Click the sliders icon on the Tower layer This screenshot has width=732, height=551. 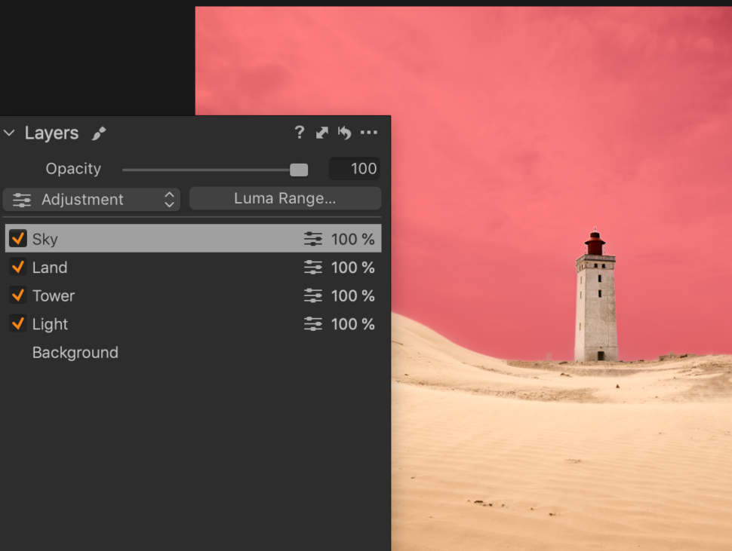[312, 295]
